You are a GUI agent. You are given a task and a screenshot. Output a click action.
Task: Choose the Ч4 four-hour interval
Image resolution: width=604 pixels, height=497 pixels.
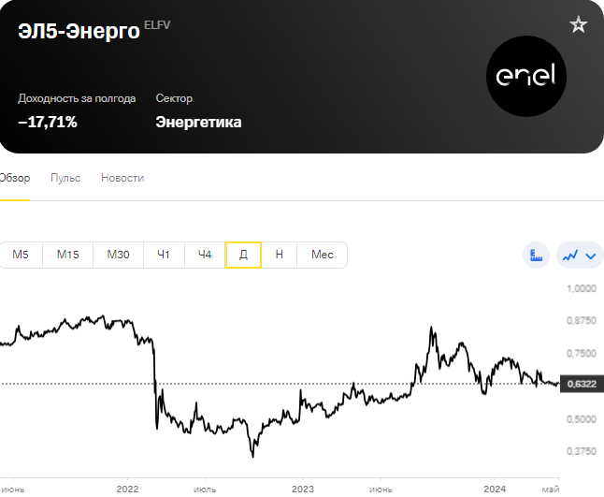tap(205, 255)
